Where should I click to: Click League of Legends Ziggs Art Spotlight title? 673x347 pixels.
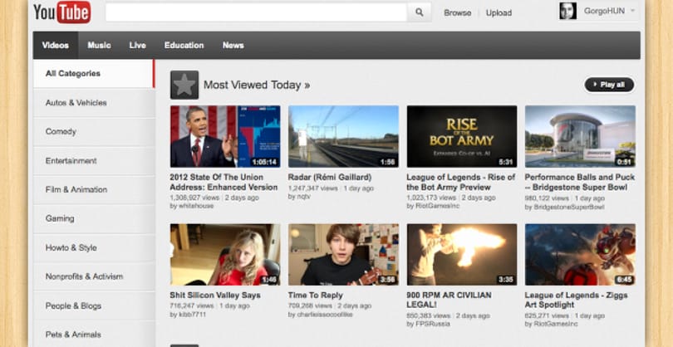(576, 300)
